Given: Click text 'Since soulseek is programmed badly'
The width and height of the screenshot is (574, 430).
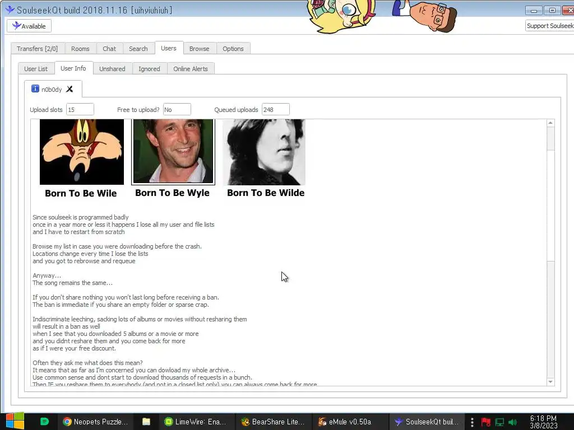Looking at the screenshot, I should click(x=81, y=217).
